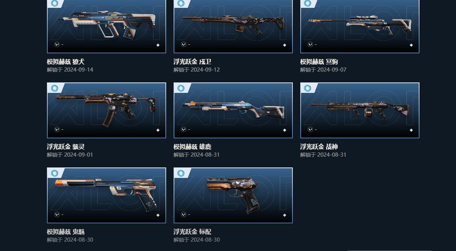Click the diamond tier icon on 浮光跃金 标配 card

pos(285,215)
